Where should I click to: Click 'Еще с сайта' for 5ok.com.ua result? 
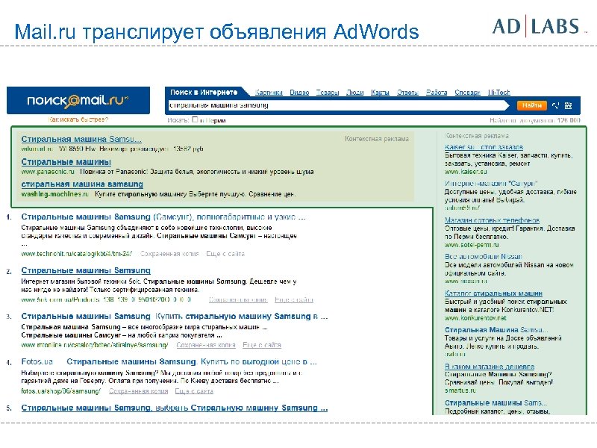(x=294, y=300)
